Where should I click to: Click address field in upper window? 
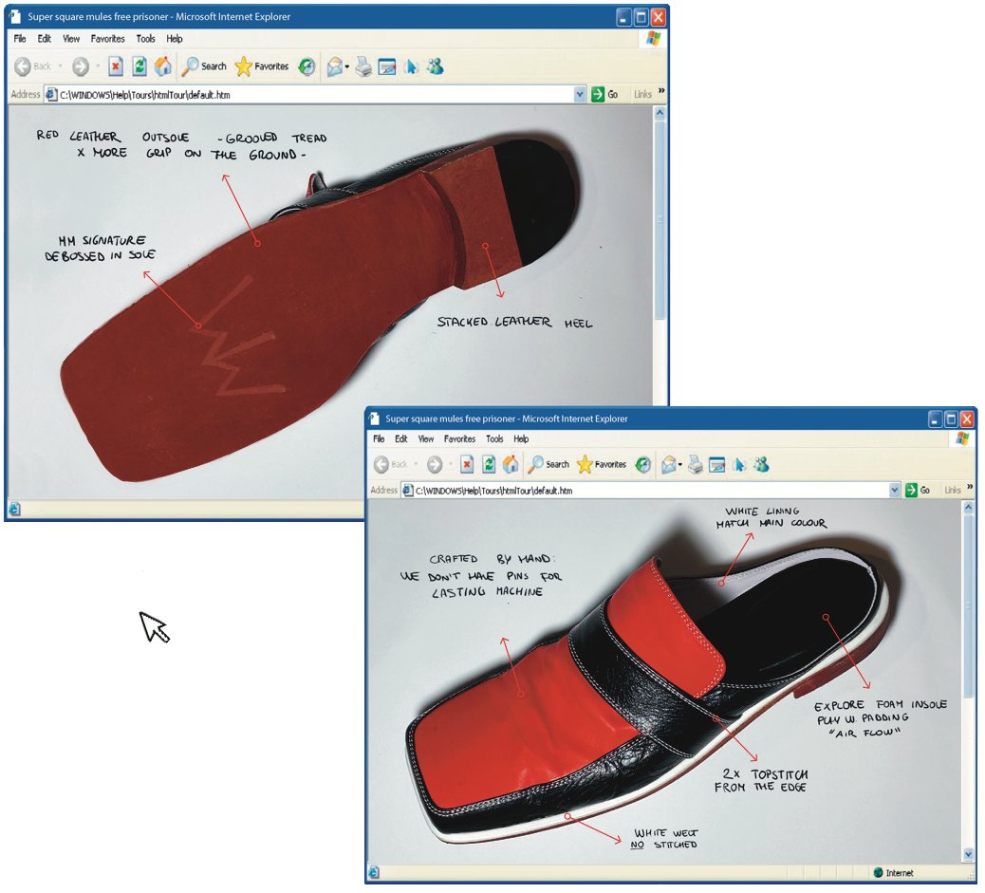pos(315,94)
